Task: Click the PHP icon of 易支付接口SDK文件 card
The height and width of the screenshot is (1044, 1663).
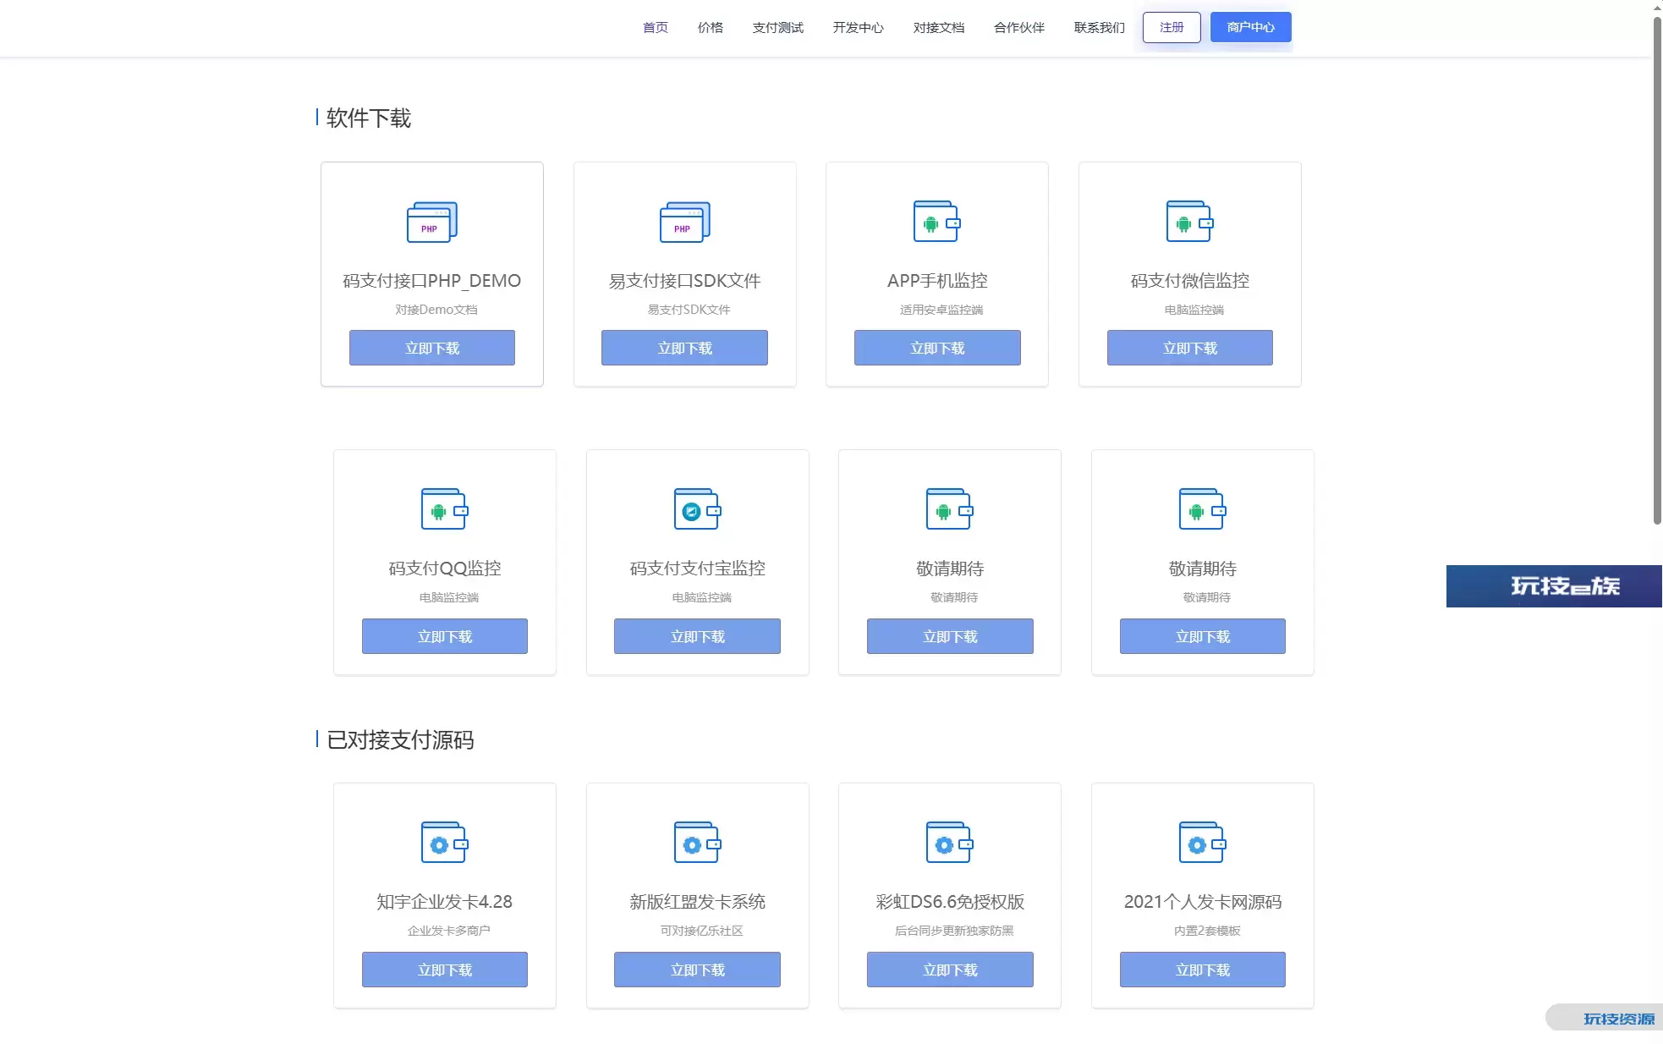Action: [684, 222]
